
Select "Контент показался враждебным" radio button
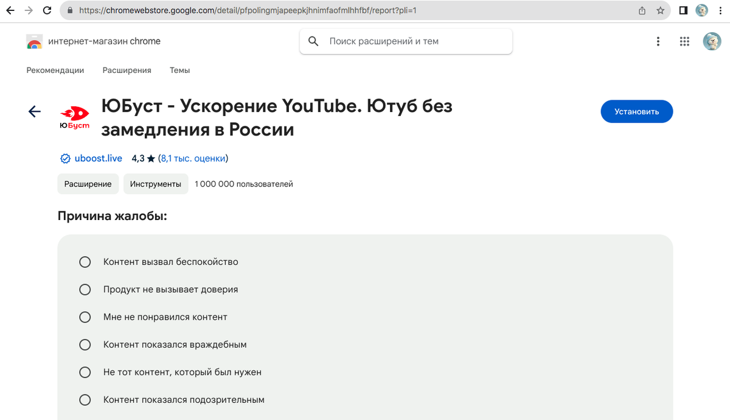[x=85, y=345]
